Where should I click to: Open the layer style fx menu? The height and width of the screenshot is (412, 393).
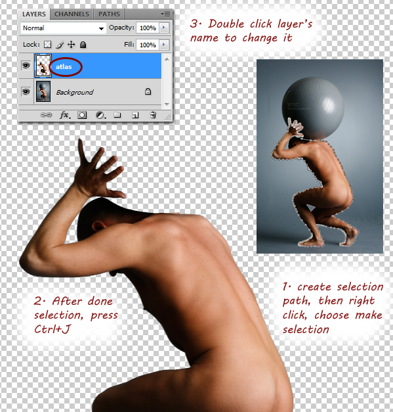coord(65,115)
